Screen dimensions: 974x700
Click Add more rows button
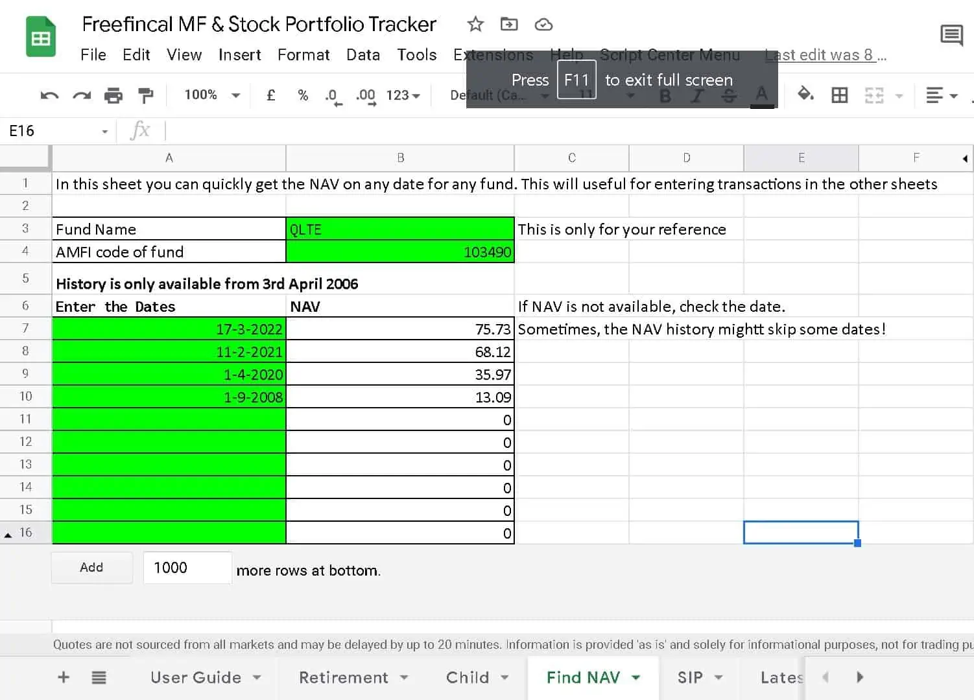coord(92,568)
